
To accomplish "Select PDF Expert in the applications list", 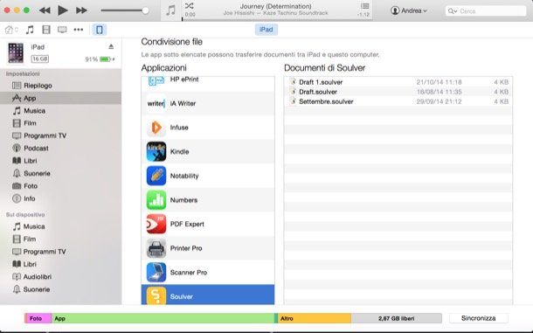I will point(208,224).
